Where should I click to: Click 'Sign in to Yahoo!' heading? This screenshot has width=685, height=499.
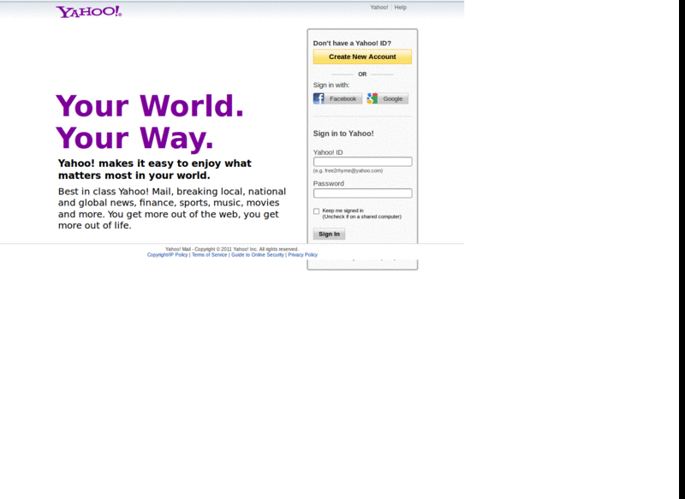pyautogui.click(x=343, y=134)
